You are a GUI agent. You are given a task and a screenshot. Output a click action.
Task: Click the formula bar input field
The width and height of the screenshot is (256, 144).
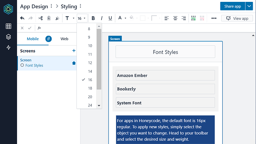(x=148, y=28)
